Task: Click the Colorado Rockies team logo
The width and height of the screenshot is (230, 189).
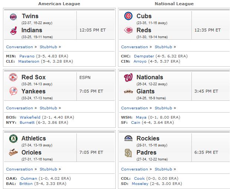Action: tap(128, 138)
